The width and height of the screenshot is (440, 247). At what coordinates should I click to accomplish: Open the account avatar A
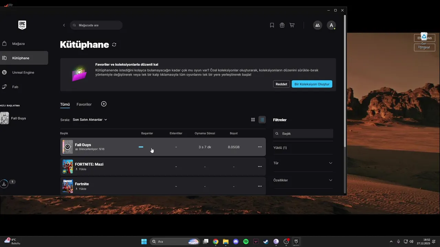click(x=331, y=25)
